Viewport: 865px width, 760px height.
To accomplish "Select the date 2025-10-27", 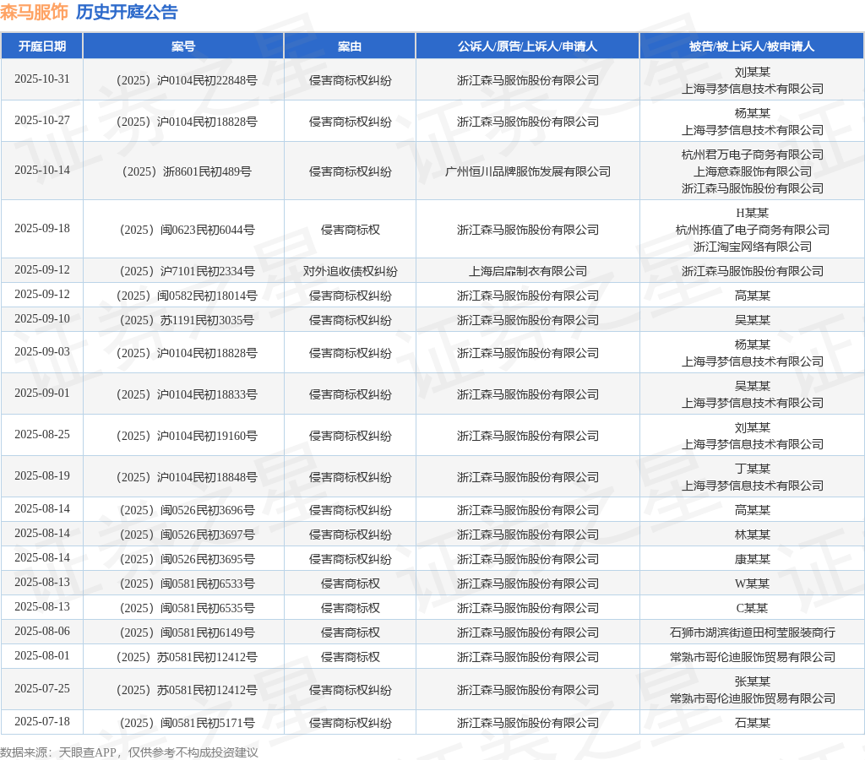I will [42, 120].
